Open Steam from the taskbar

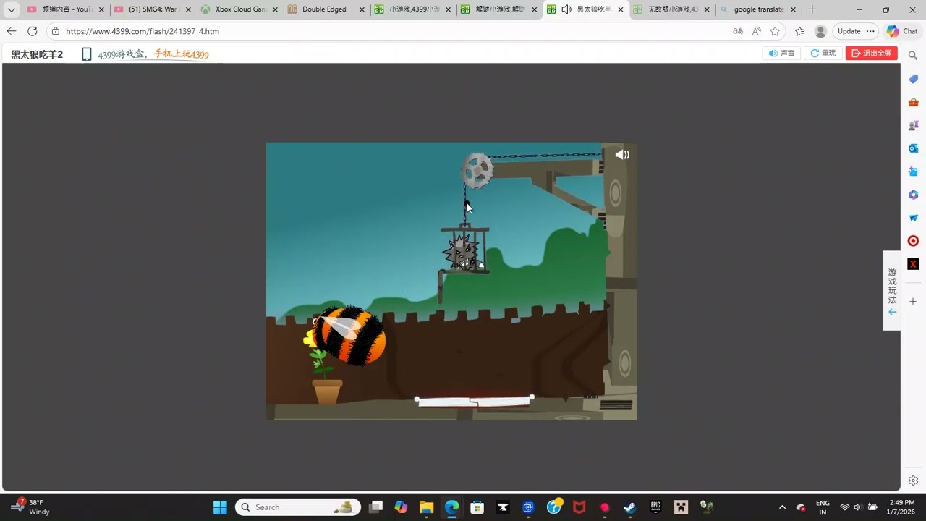(630, 507)
